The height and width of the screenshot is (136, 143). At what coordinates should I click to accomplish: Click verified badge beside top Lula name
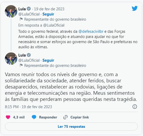29,9
